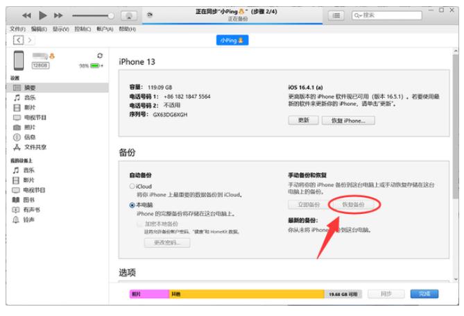This screenshot has width=464, height=316.
Task: Open the 帮助 (Help) menu
Action: pyautogui.click(x=126, y=29)
